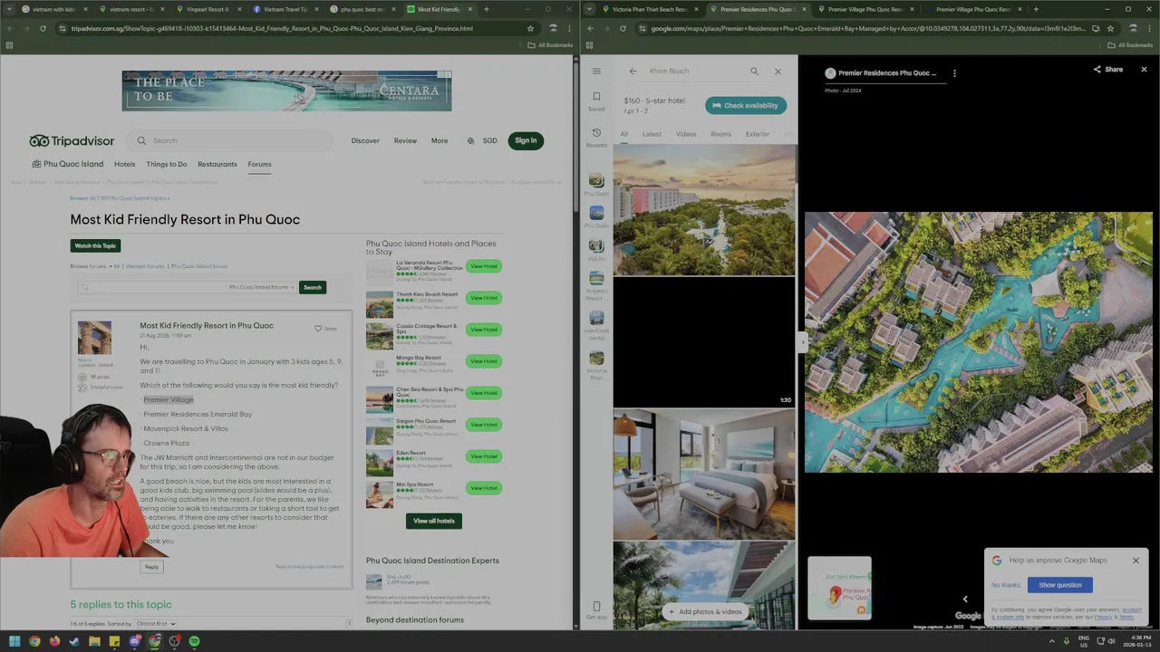View Hotel for Mango Bay Resort
The image size is (1160, 652).
(x=484, y=361)
